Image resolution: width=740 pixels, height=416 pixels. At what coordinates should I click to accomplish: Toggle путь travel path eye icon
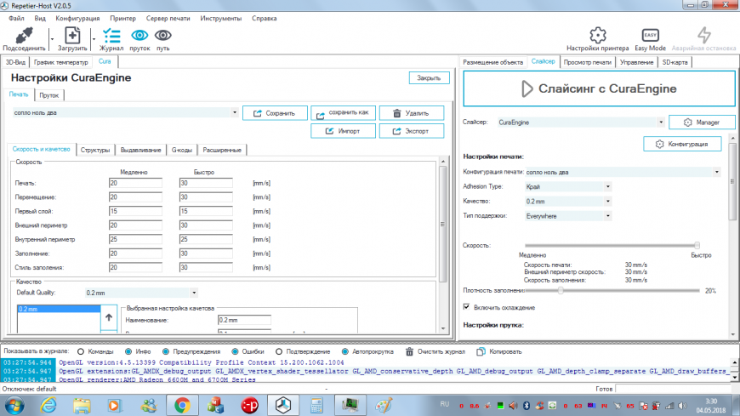(x=162, y=36)
